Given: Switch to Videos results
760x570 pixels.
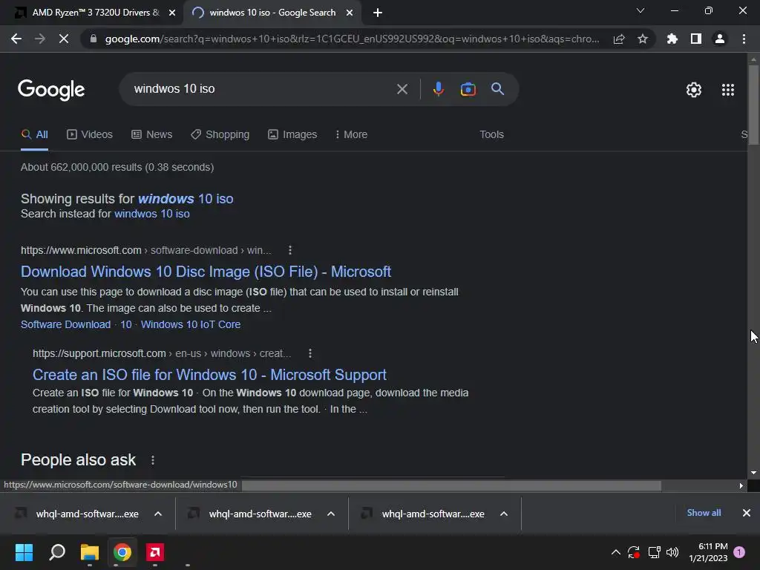Looking at the screenshot, I should [x=90, y=135].
